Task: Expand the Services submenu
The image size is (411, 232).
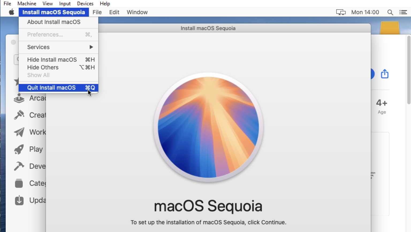Action: tap(38, 47)
